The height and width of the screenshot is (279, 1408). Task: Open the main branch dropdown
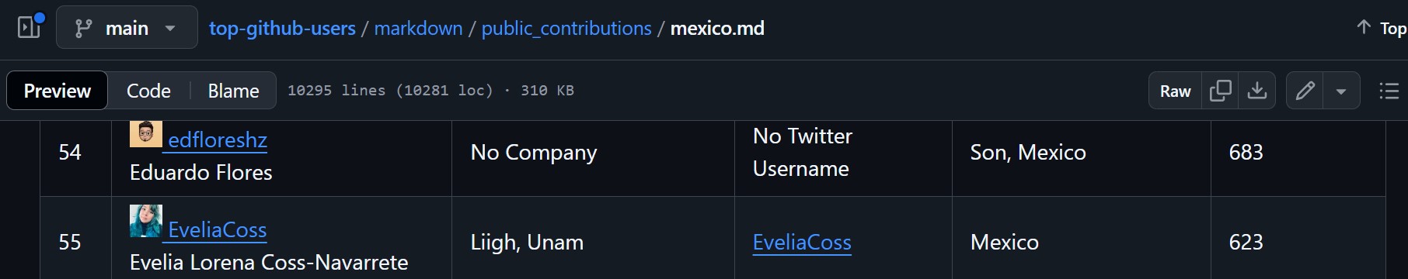pos(127,28)
